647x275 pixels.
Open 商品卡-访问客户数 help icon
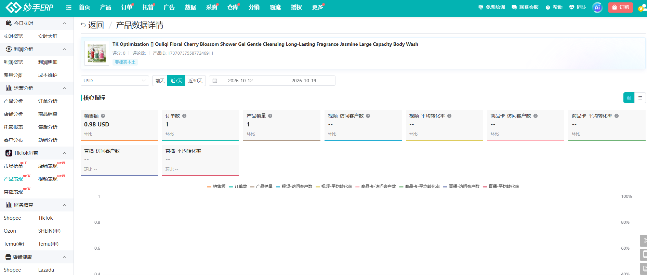point(536,116)
